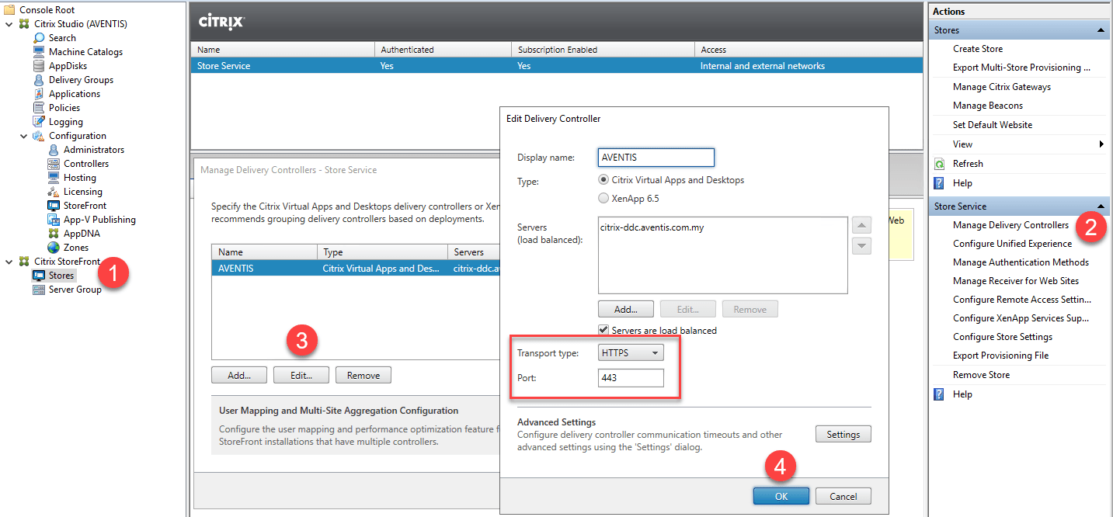Select Citrix Virtual Apps and Desktops type
1113x517 pixels.
[x=603, y=180]
